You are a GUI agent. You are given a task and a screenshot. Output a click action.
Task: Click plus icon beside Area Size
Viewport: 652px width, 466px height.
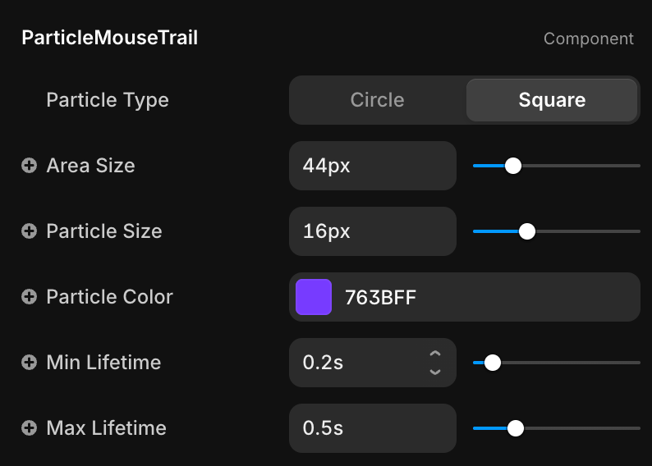coord(29,166)
